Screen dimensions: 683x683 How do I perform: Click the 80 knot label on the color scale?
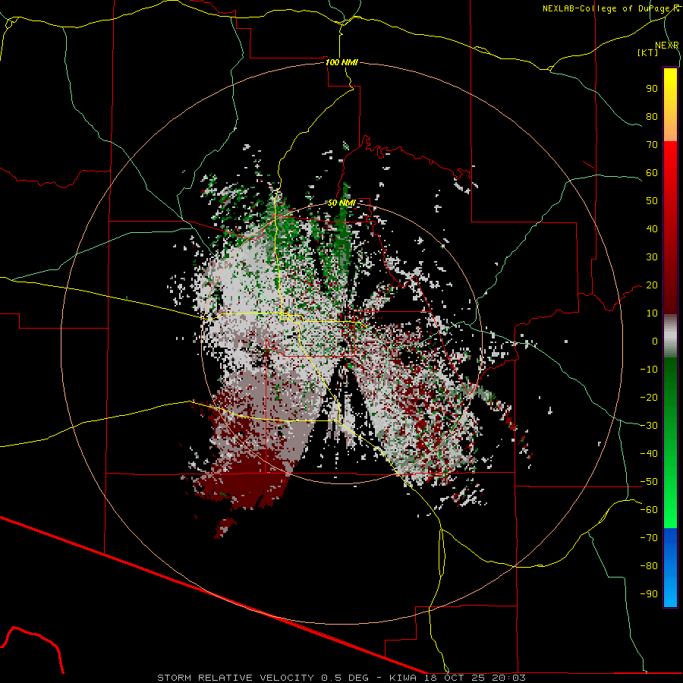click(652, 116)
